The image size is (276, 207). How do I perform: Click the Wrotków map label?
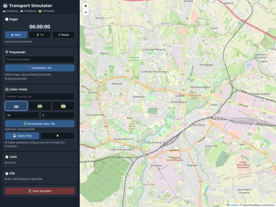coord(156,166)
